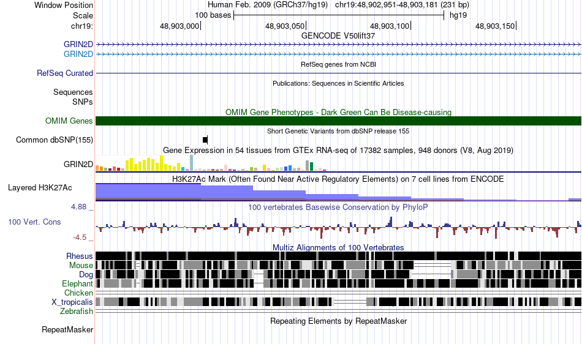Click the Scale label

[83, 15]
